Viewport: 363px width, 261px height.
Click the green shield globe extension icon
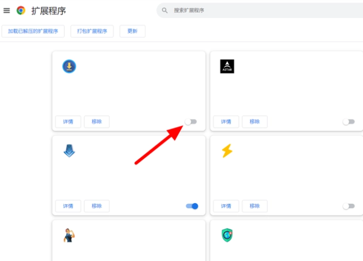pos(227,235)
